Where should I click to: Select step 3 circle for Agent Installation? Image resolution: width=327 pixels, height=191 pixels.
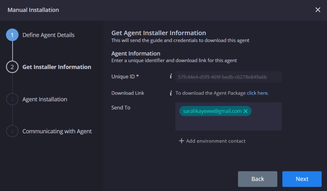pyautogui.click(x=12, y=99)
